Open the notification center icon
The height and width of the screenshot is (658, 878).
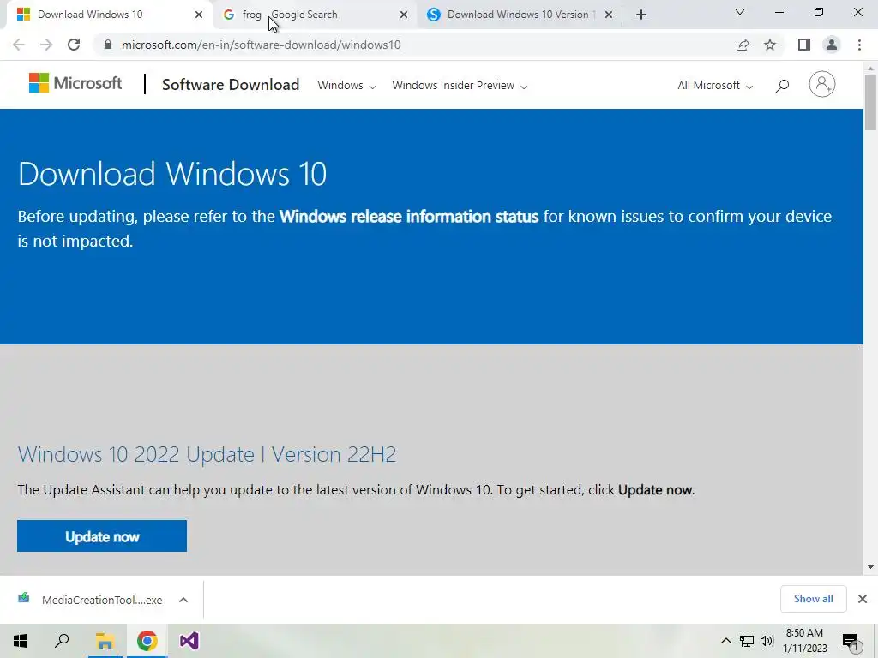click(851, 642)
